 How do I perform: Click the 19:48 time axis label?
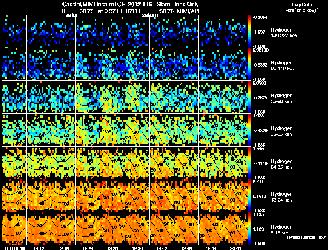click(187, 248)
